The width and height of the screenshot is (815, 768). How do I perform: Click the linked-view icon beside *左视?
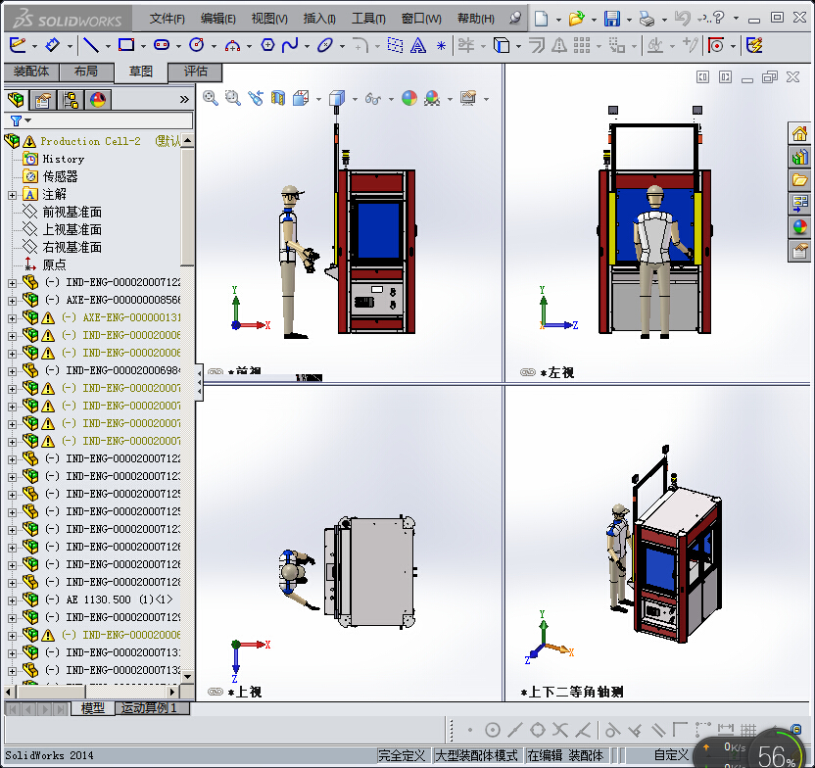tap(528, 372)
